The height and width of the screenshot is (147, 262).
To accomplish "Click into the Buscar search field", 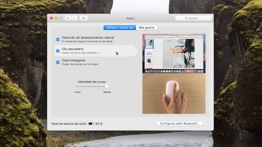I will tap(194, 18).
